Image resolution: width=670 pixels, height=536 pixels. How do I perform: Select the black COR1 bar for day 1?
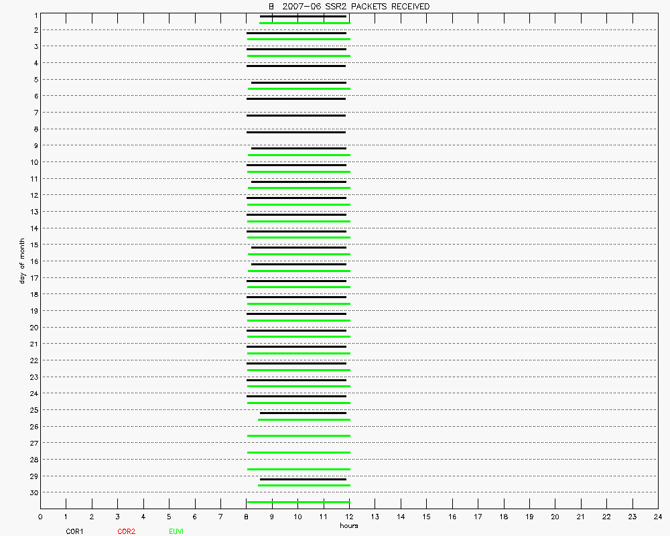[303, 16]
